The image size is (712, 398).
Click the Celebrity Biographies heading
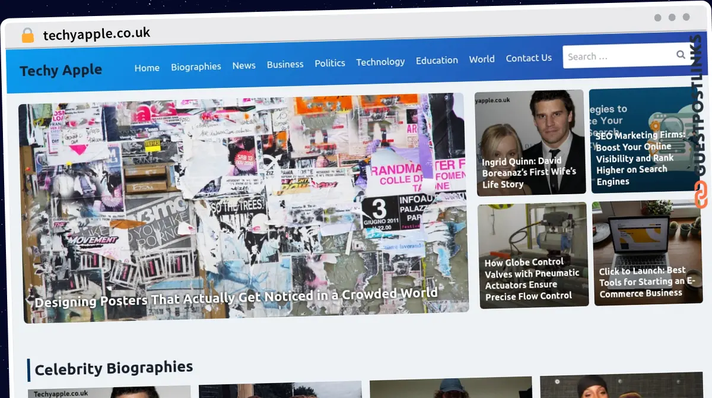click(x=113, y=368)
